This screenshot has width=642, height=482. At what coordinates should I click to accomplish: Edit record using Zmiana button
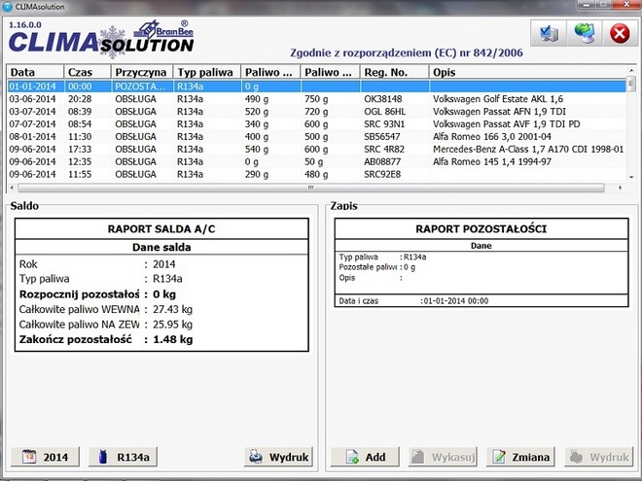(x=520, y=457)
